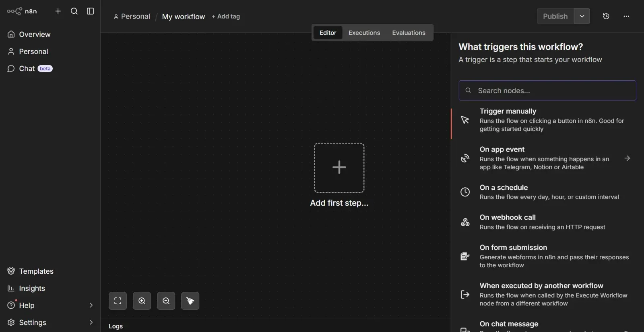This screenshot has height=332, width=644.
Task: Click the Publish button
Action: (x=555, y=16)
